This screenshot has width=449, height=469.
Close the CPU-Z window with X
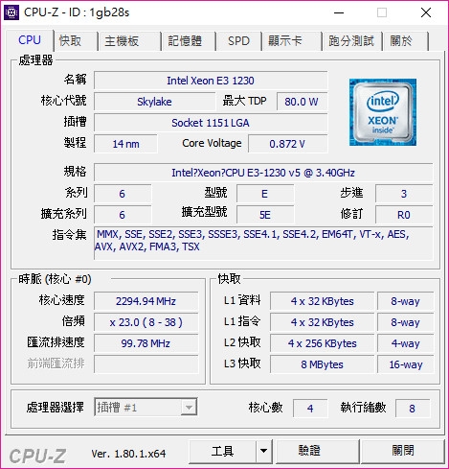(x=426, y=12)
